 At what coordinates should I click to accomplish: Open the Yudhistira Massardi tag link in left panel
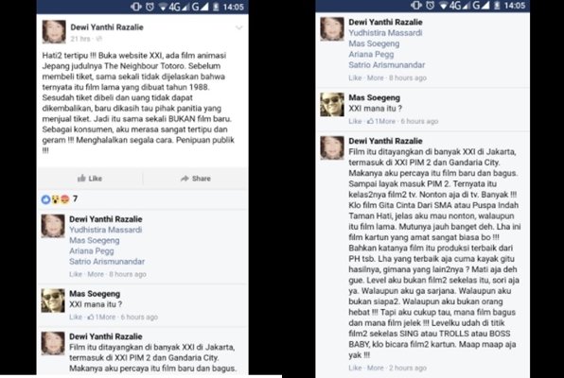105,230
